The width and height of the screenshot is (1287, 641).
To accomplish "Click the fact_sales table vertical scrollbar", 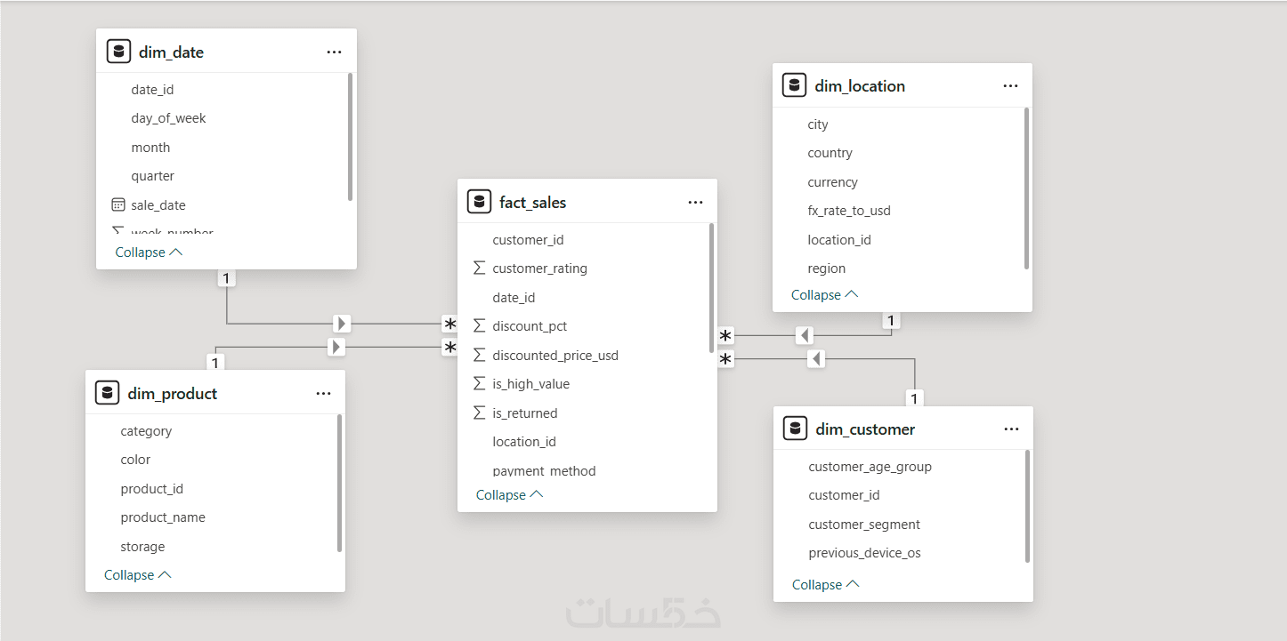I will coord(711,284).
